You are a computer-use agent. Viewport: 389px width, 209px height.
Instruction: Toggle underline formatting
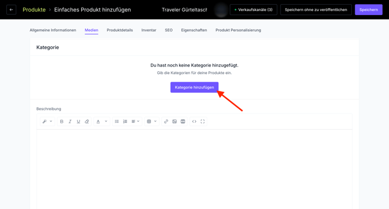(x=78, y=122)
